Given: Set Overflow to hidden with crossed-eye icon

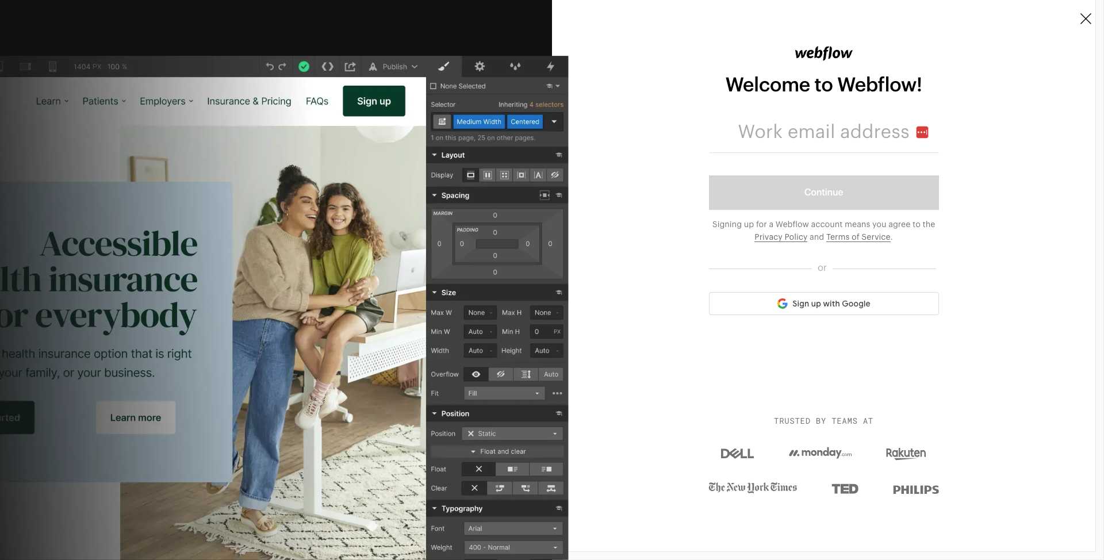Looking at the screenshot, I should point(500,374).
